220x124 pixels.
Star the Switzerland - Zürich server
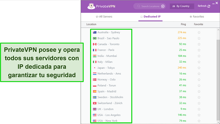coord(199,103)
